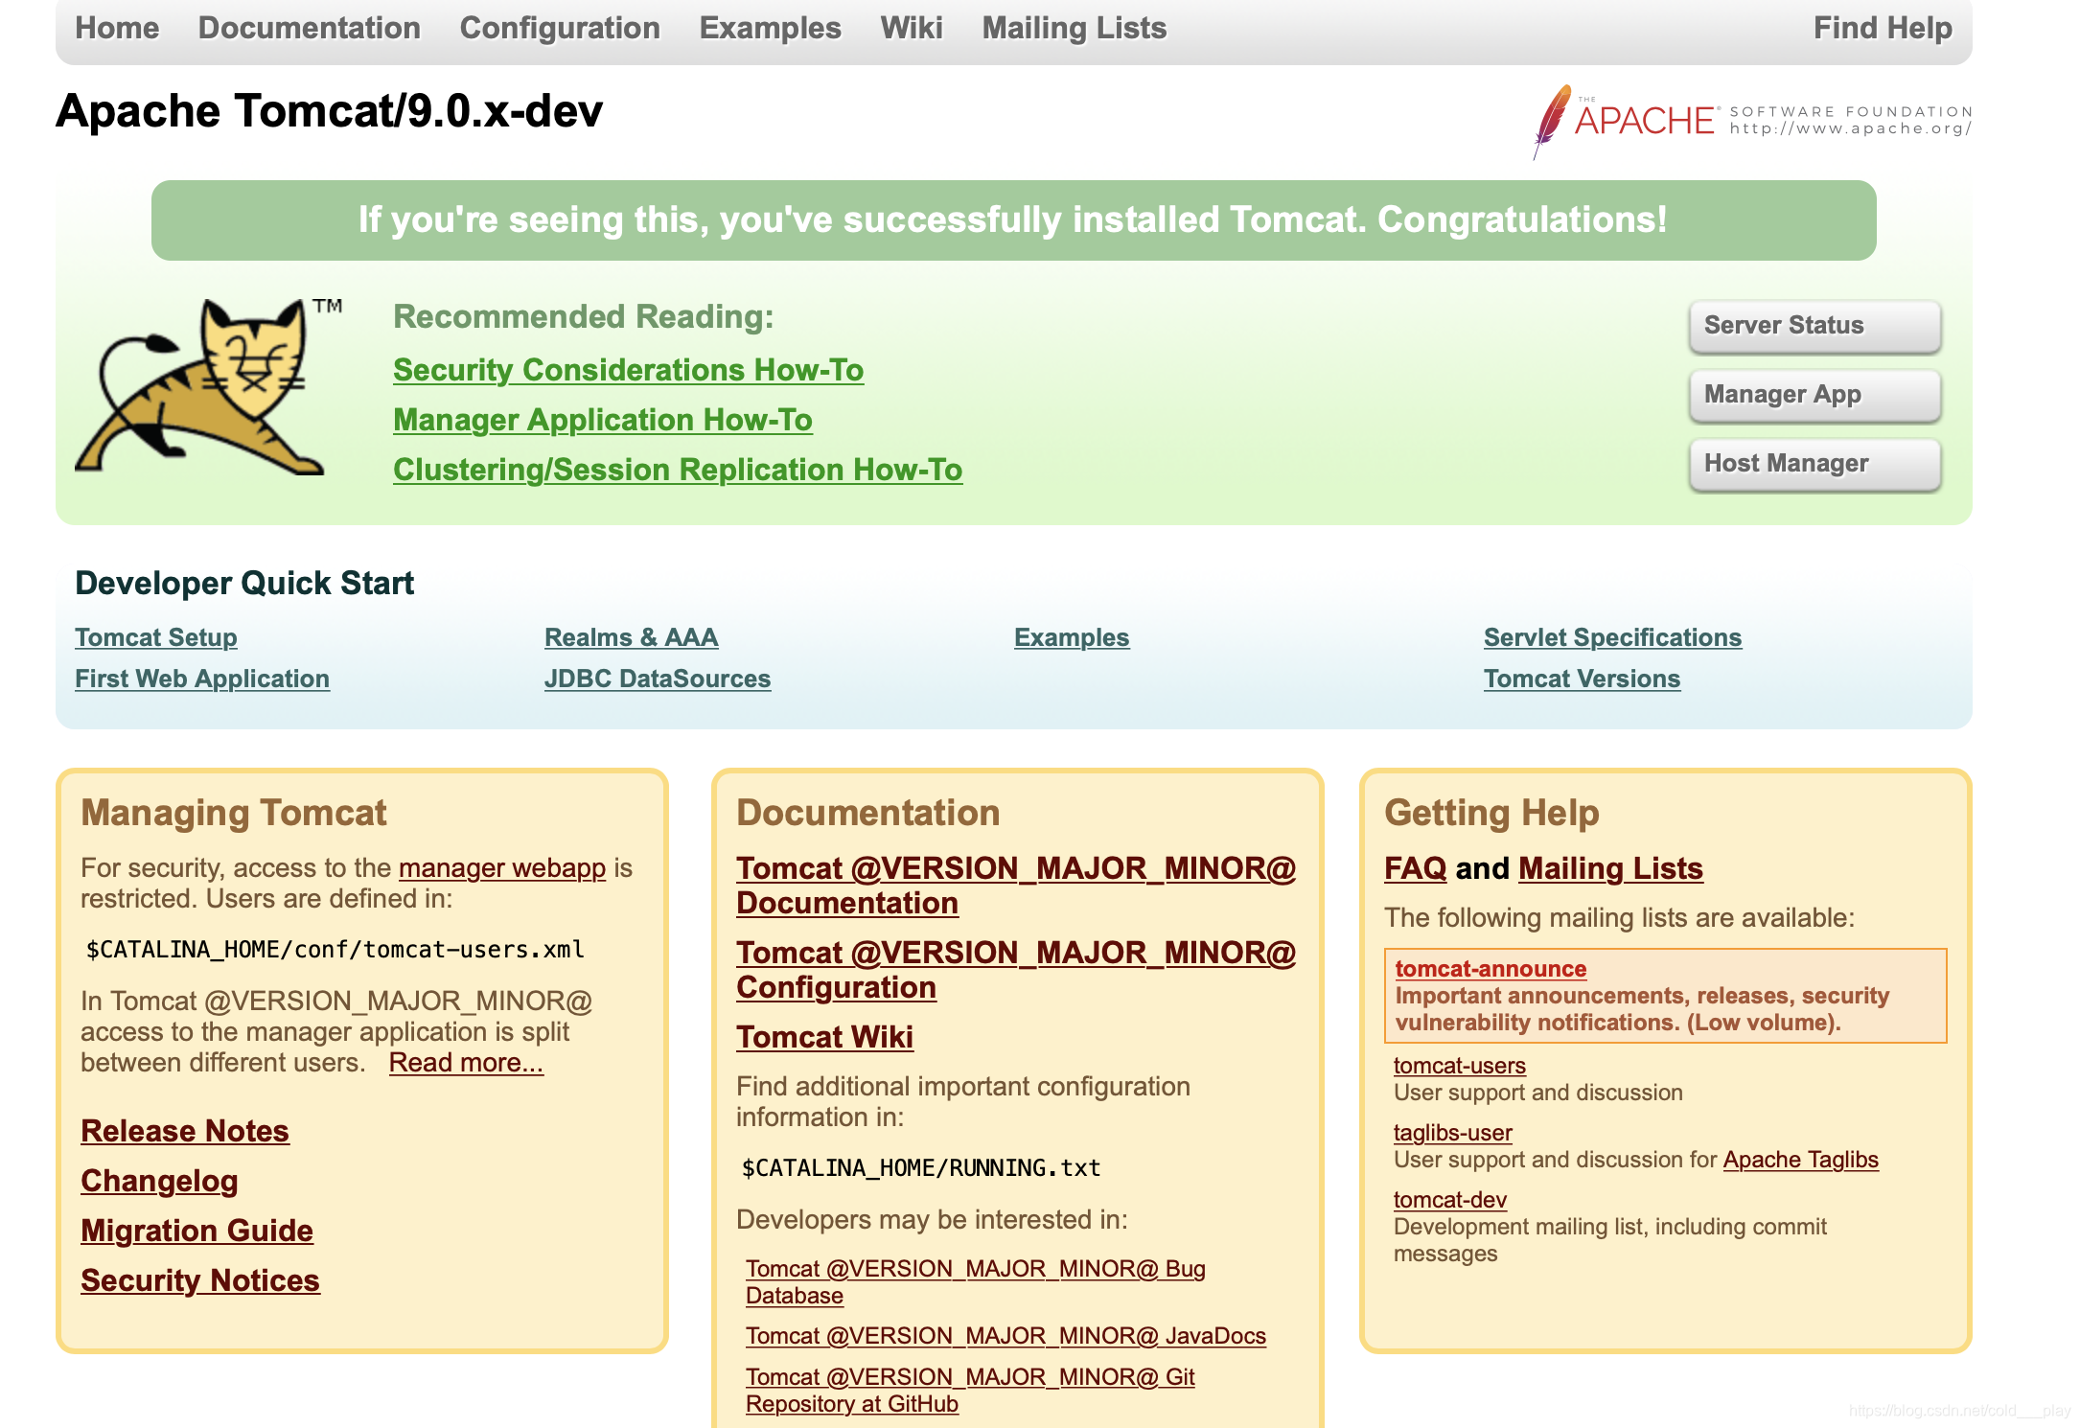
Task: Click the Developer Quick Start heading
Action: 244,584
